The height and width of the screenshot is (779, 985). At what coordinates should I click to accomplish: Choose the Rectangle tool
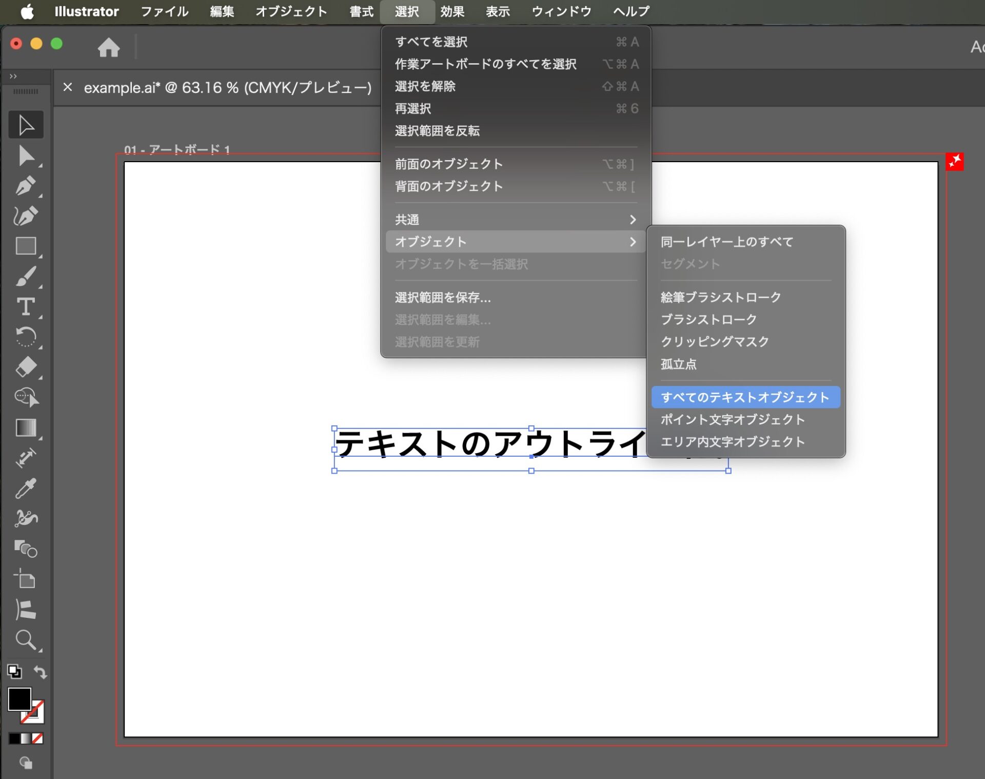(x=26, y=246)
